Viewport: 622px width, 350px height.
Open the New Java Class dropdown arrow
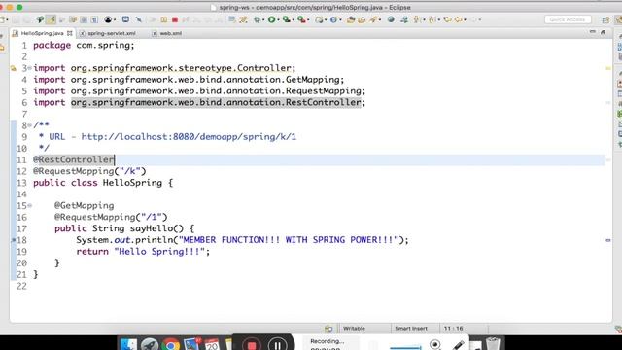[340, 19]
